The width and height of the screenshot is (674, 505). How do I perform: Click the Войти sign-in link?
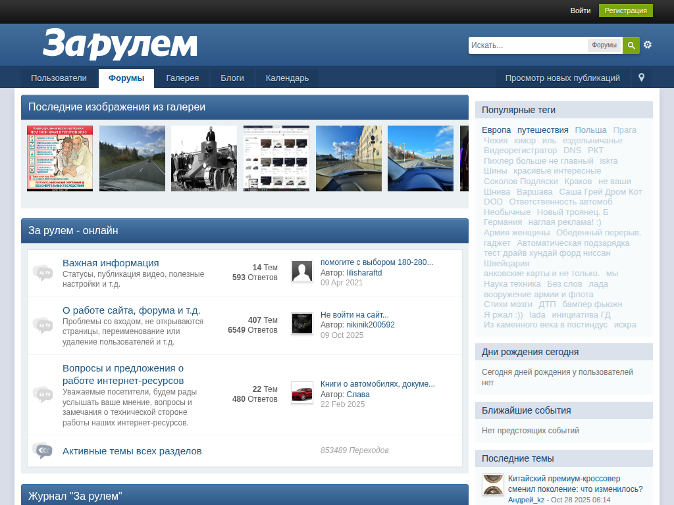(581, 11)
